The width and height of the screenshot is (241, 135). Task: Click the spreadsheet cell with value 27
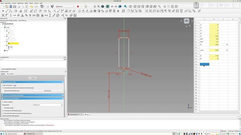[214, 25]
